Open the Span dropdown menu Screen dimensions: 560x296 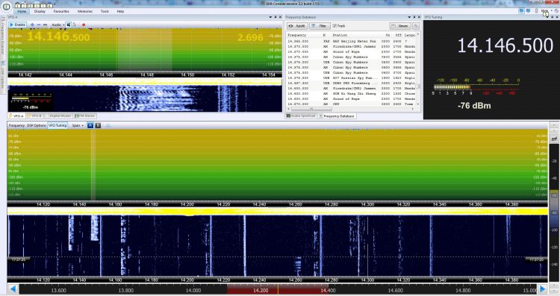[x=78, y=125]
